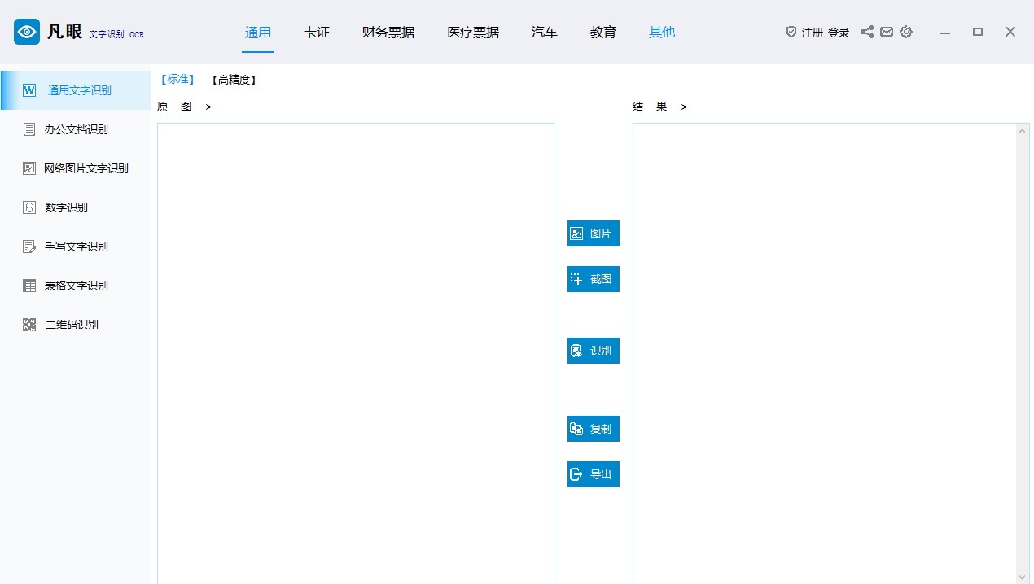Switch to 【标准】 mode

pyautogui.click(x=177, y=80)
